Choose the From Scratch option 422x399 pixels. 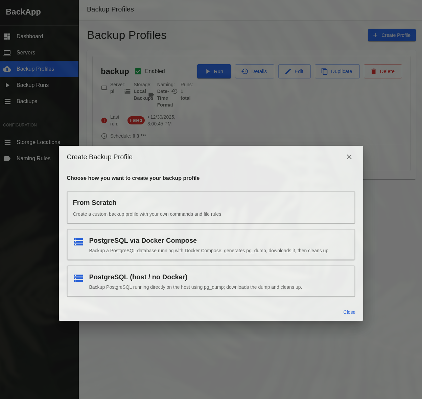(x=211, y=207)
